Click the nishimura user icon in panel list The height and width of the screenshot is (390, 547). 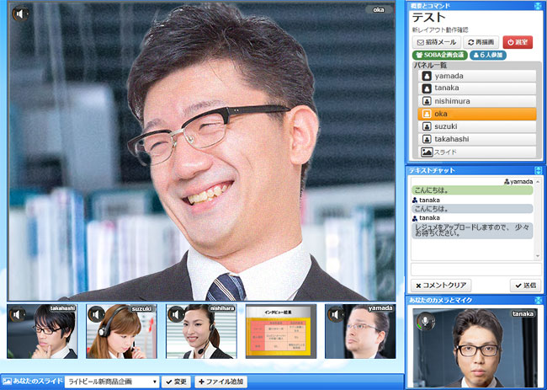pos(427,101)
